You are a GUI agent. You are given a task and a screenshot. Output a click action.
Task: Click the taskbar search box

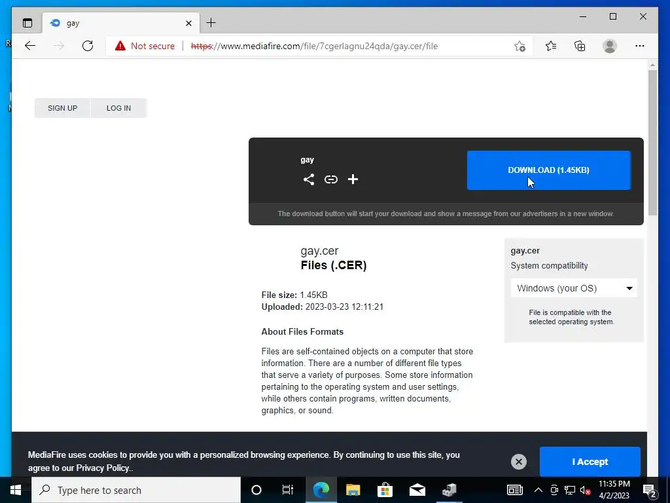pos(136,490)
